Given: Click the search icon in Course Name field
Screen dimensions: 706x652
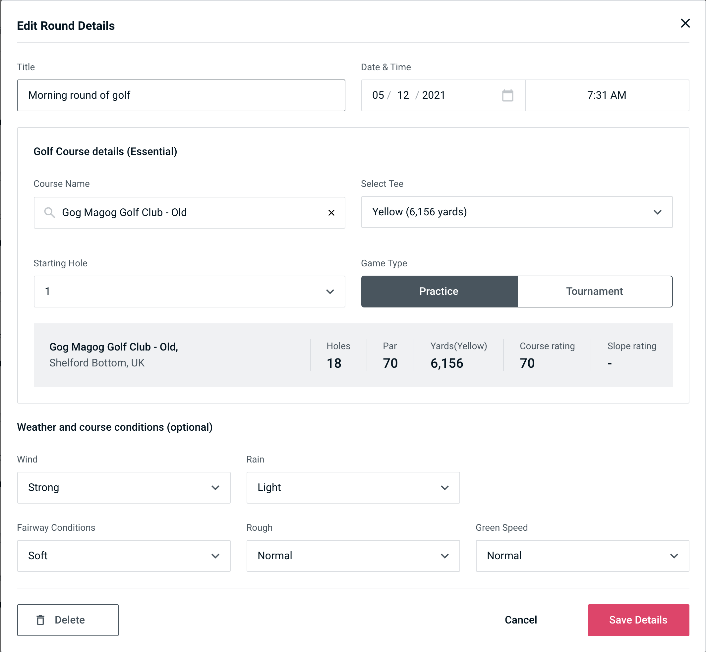Looking at the screenshot, I should [x=49, y=213].
